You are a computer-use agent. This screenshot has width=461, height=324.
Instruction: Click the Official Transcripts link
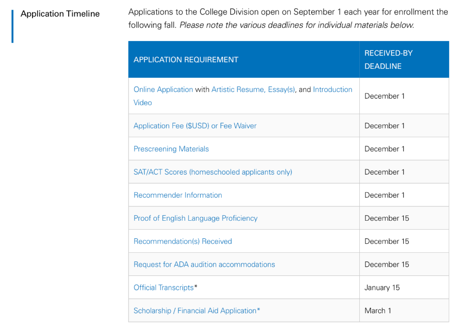(x=163, y=287)
